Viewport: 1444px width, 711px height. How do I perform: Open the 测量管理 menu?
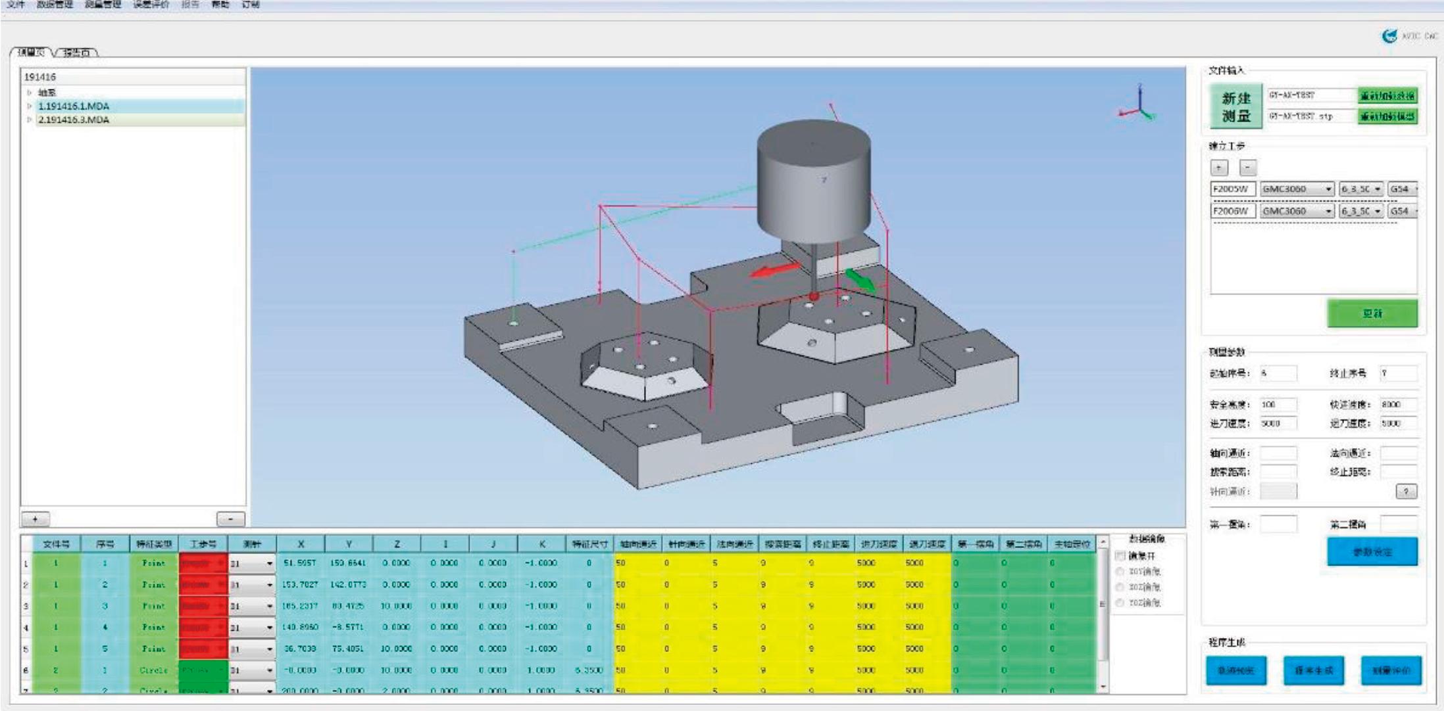[x=103, y=4]
